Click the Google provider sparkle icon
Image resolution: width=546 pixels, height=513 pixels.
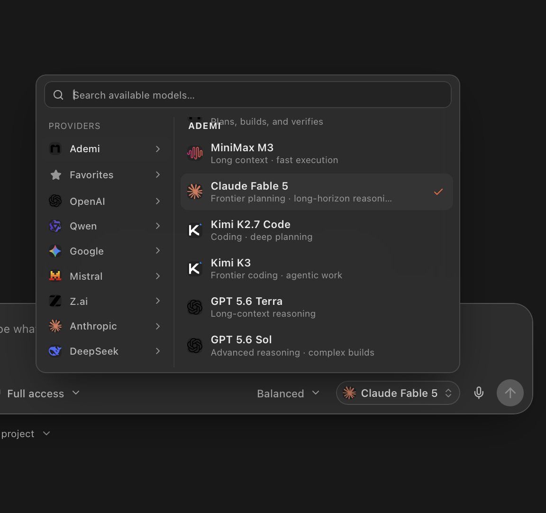[55, 251]
